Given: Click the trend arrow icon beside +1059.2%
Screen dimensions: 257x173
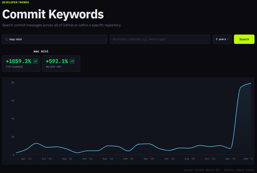Looking at the screenshot, I should 36,61.
